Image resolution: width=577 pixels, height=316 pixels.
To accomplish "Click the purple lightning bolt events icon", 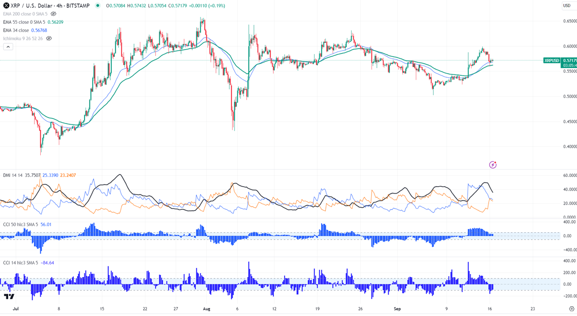I will (492, 165).
